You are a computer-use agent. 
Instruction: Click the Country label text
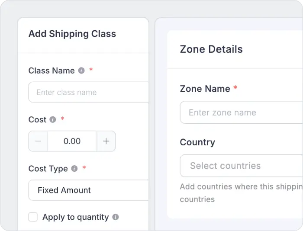pyautogui.click(x=197, y=142)
